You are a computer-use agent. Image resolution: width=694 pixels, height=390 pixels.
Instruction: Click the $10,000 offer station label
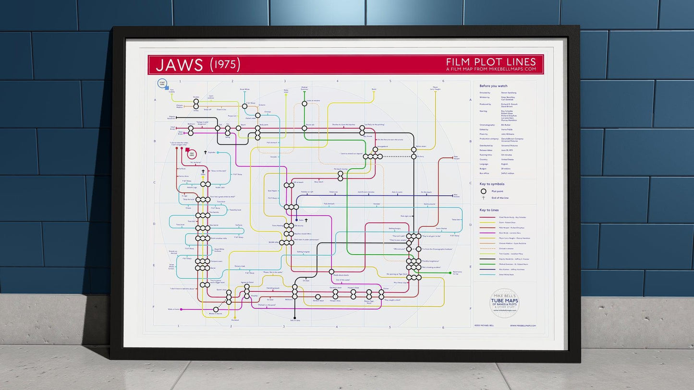[274, 242]
